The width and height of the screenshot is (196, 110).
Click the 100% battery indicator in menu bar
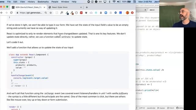click(x=126, y=2)
